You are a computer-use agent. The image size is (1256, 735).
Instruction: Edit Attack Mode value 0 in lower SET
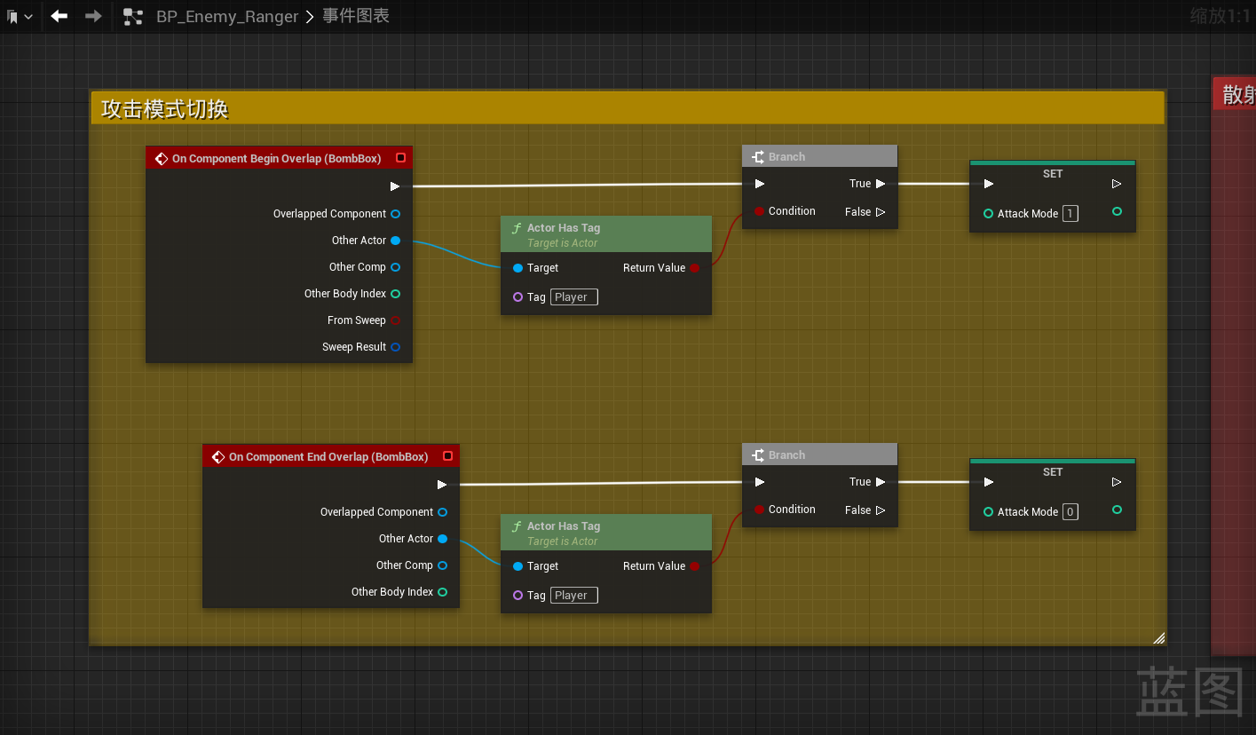[1070, 512]
